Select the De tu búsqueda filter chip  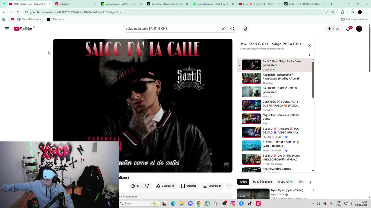point(262,182)
